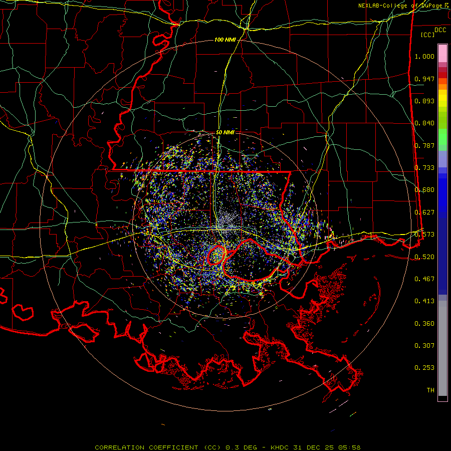Click the DCC product label
The width and height of the screenshot is (451, 451).
[440, 30]
